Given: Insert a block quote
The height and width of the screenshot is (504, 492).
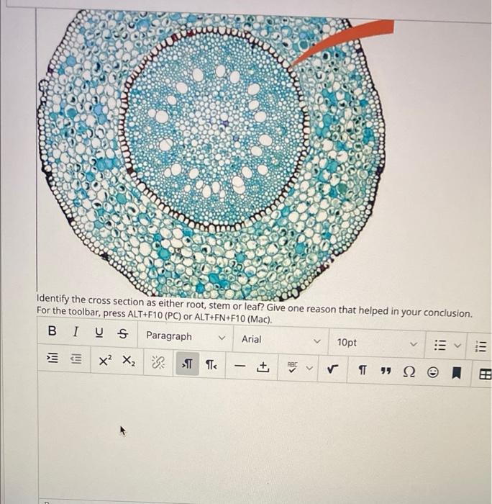Looking at the screenshot, I should coord(386,372).
